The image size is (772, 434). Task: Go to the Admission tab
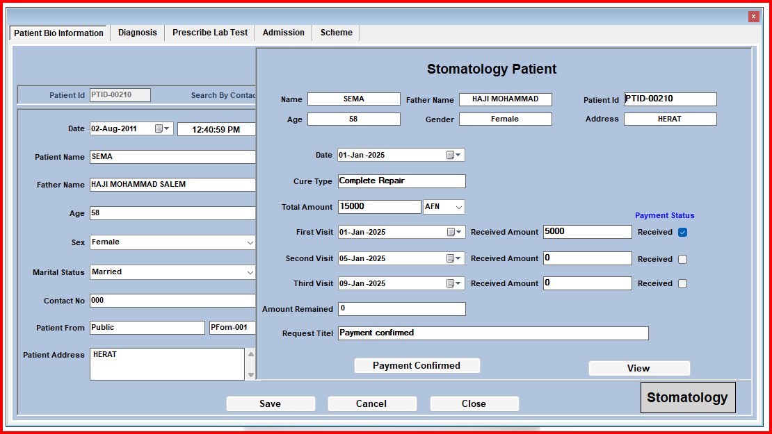pyautogui.click(x=284, y=33)
